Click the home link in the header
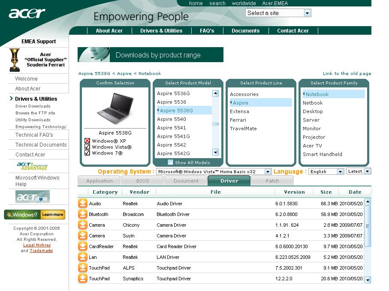Image resolution: width=389 pixels, height=291 pixels. [x=196, y=3]
